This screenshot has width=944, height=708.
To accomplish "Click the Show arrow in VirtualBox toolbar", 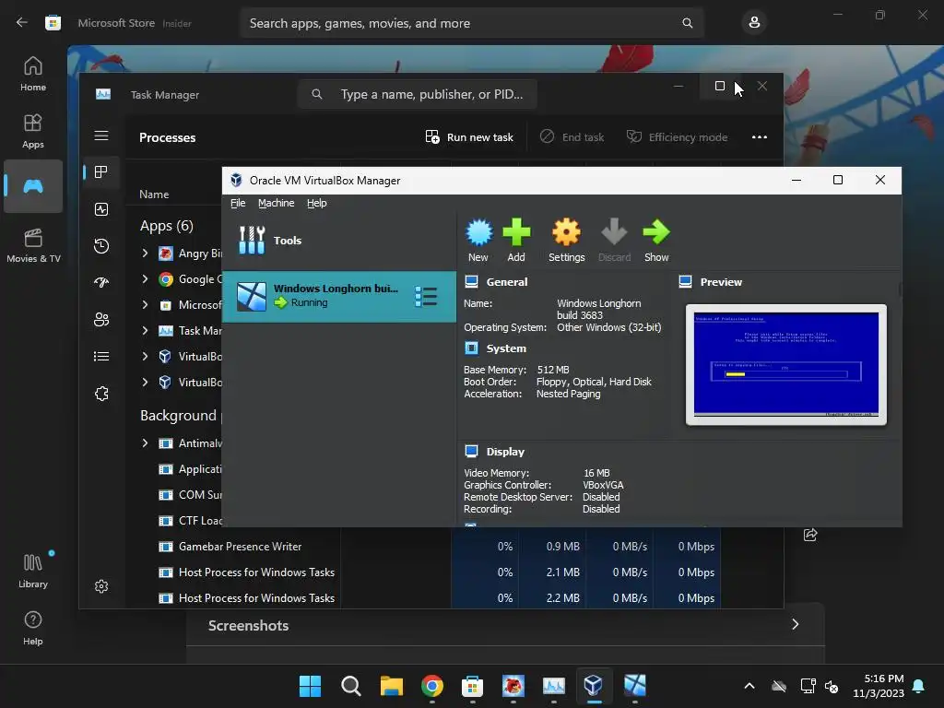I will (656, 232).
